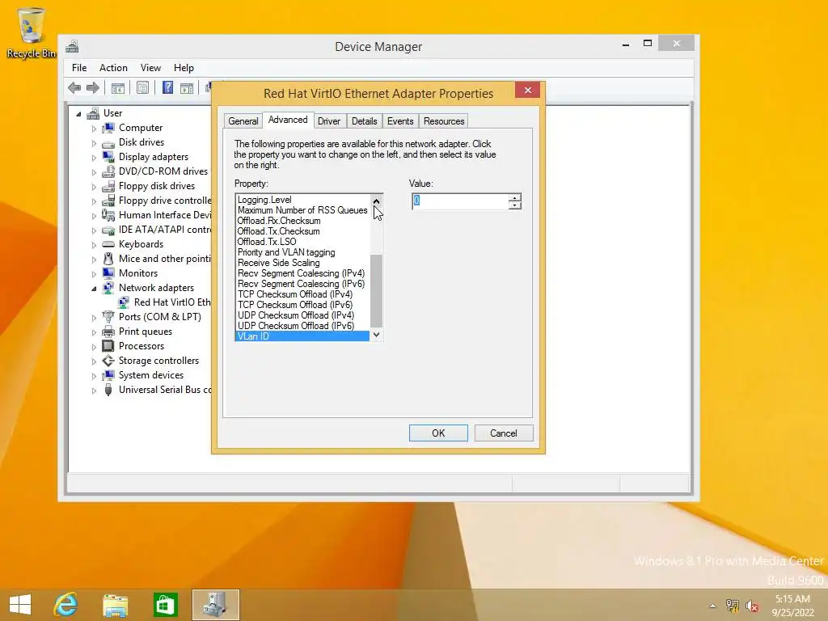Open the Recycle Bin on the desktop
828x621 pixels.
coord(32,32)
